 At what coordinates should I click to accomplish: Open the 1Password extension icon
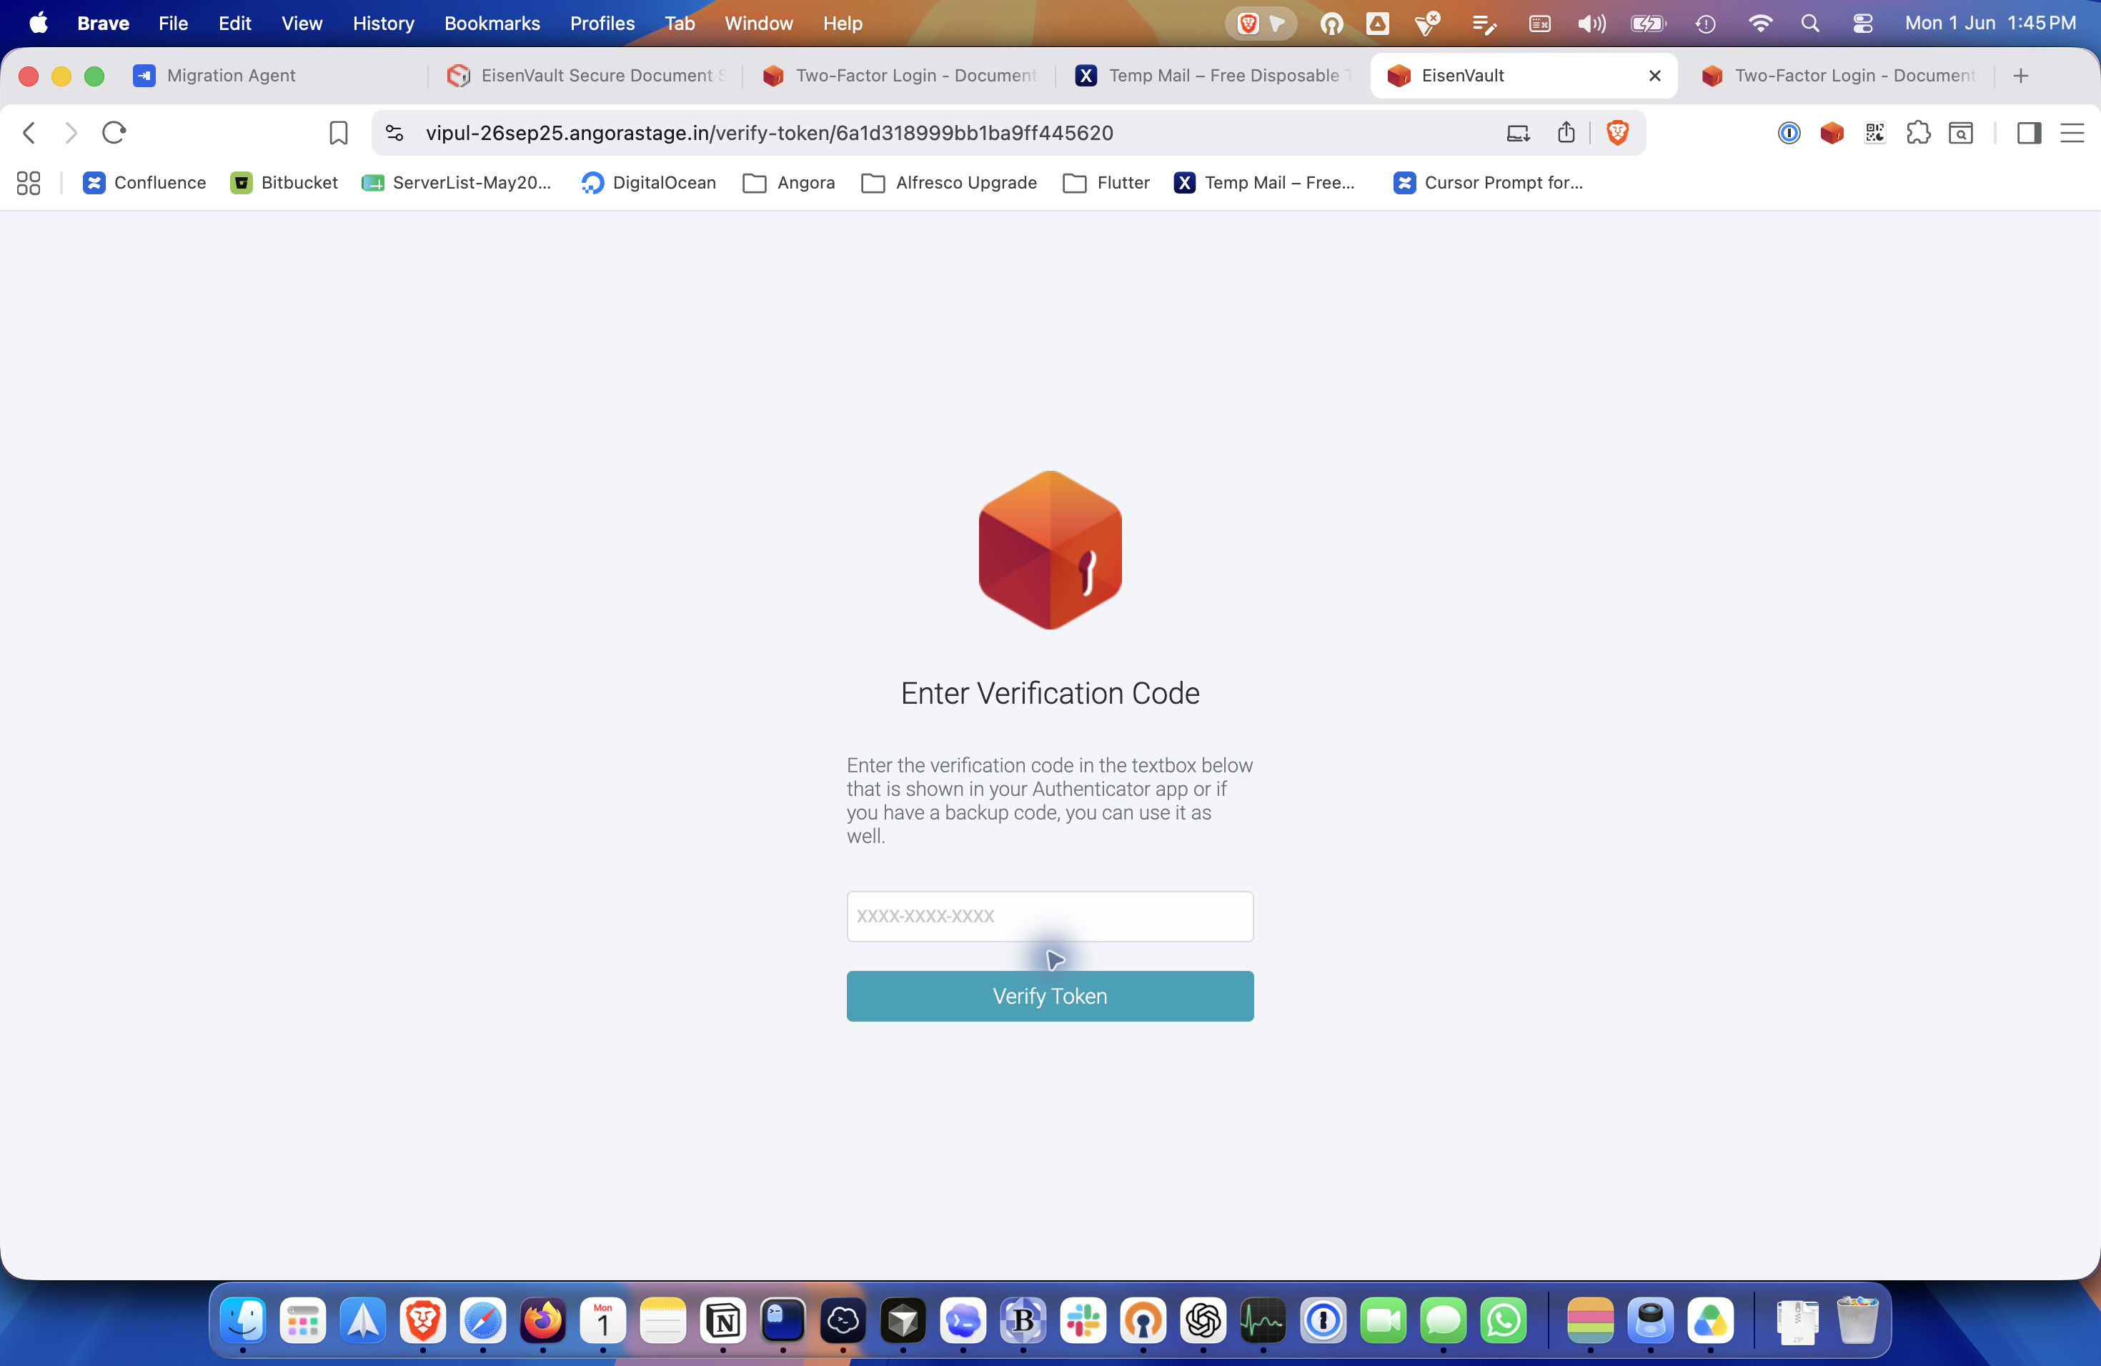pyautogui.click(x=1789, y=134)
